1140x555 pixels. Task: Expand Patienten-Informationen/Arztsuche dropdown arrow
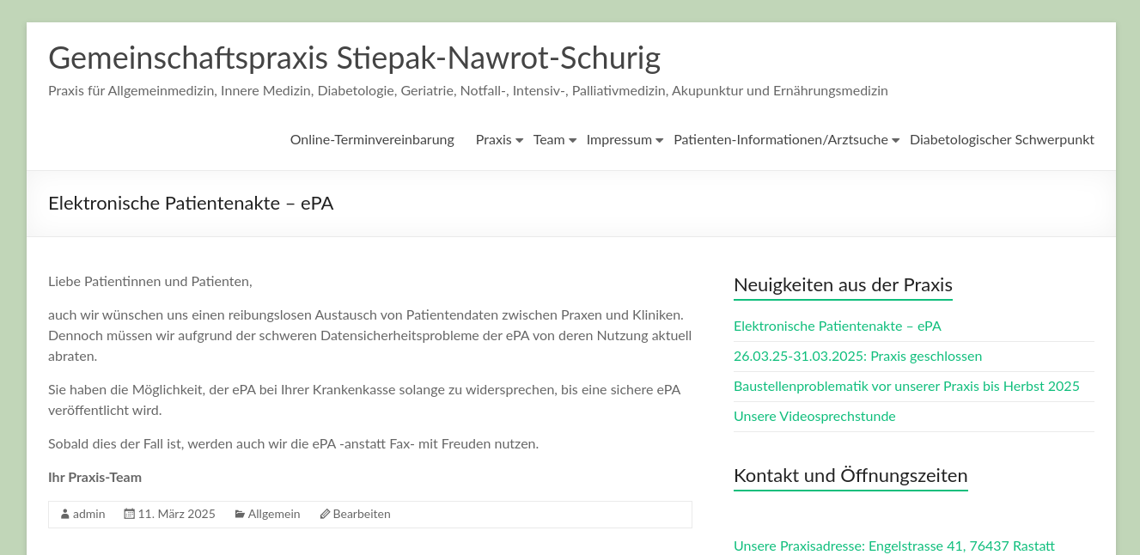click(896, 141)
